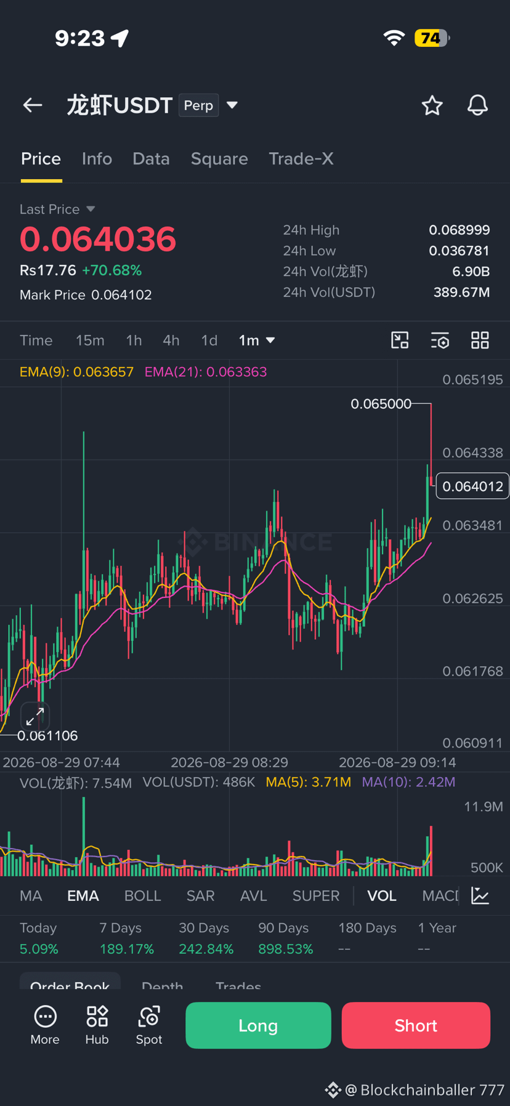
Task: Tap the MA(10) volume average label
Action: click(x=409, y=782)
